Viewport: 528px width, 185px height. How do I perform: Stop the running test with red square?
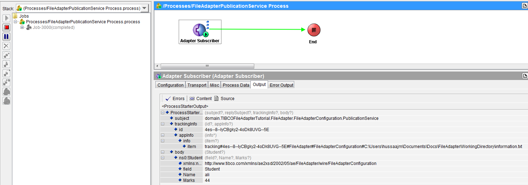pyautogui.click(x=6, y=27)
